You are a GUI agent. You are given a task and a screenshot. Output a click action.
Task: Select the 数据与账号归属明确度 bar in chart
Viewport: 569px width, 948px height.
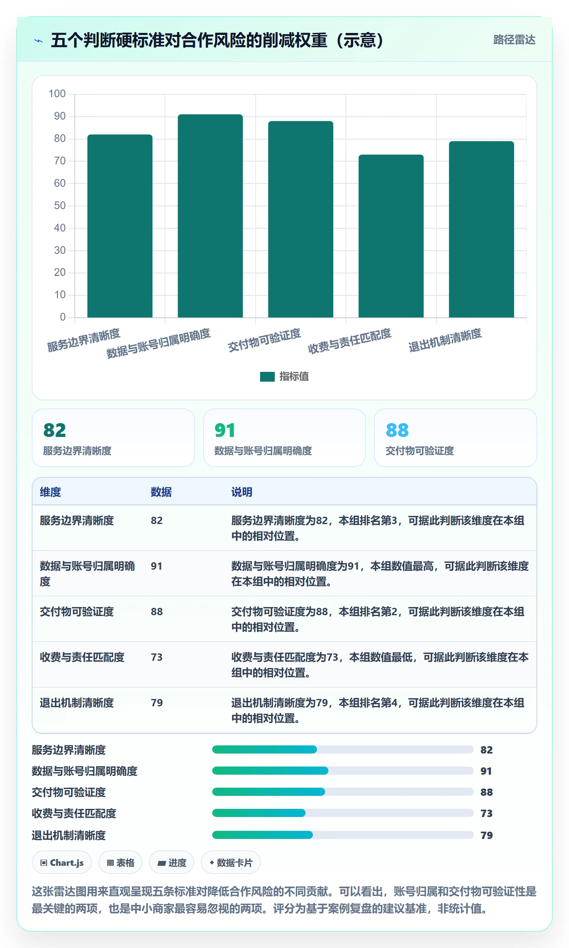coord(210,216)
